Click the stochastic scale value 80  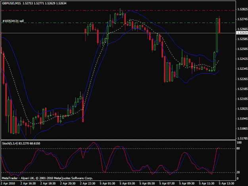[238, 148]
